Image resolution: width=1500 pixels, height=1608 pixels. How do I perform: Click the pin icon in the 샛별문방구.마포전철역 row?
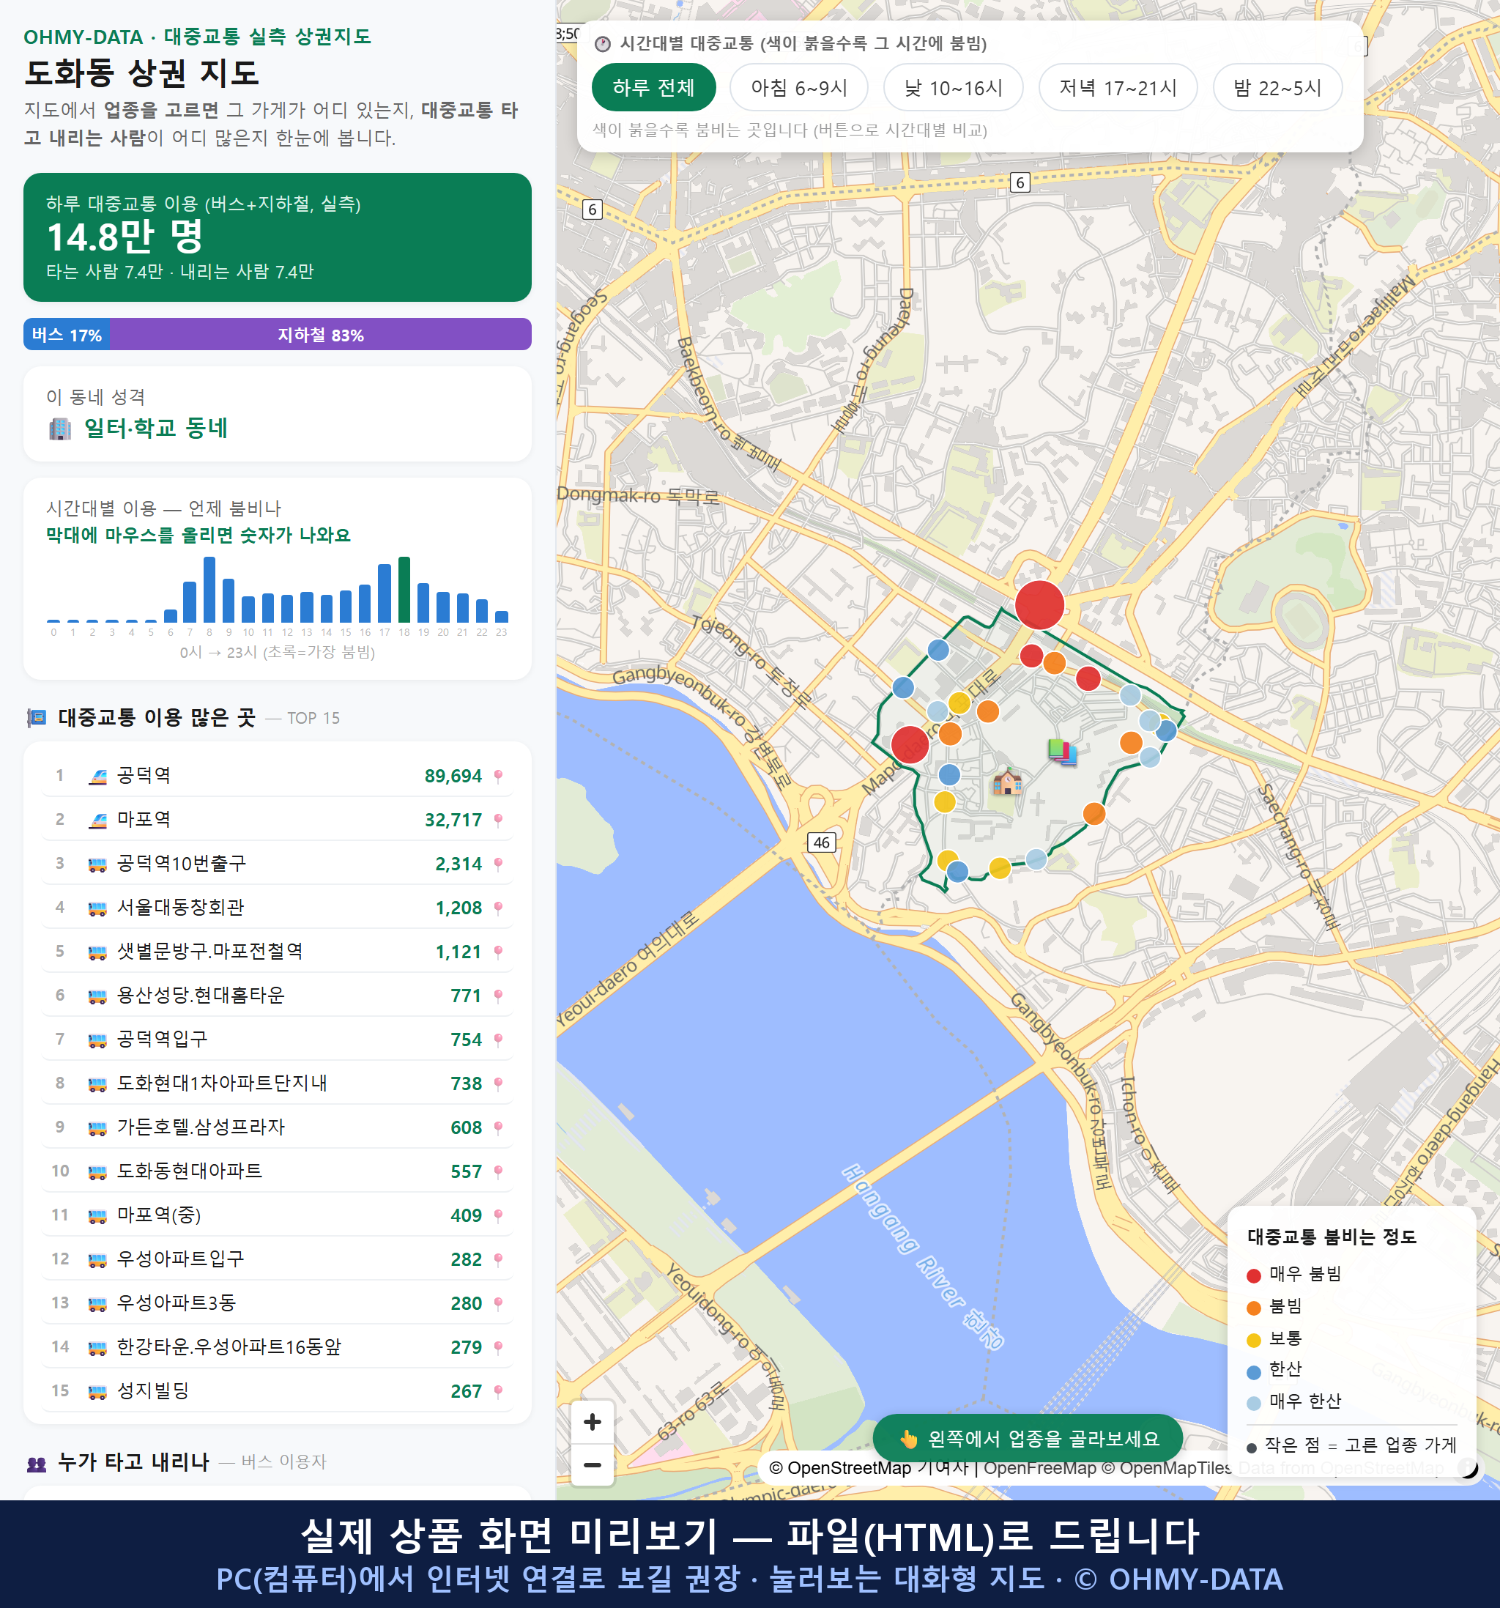point(498,952)
